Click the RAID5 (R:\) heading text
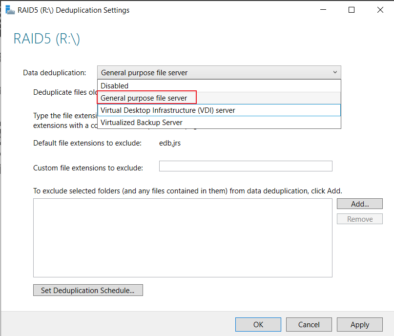Viewport: 394px width, 336px height. click(x=47, y=39)
